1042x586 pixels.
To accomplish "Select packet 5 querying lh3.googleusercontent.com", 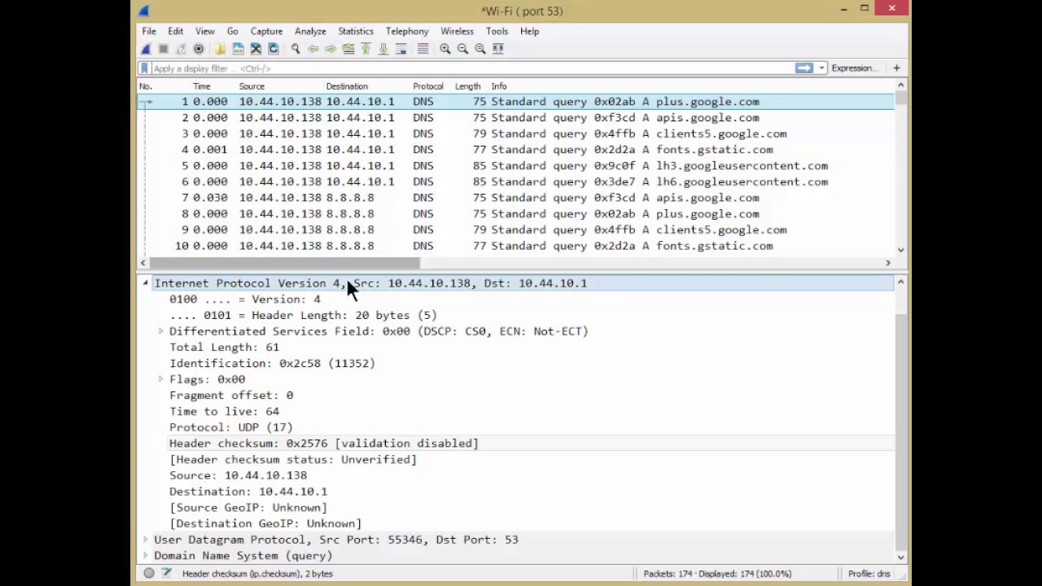I will click(515, 166).
